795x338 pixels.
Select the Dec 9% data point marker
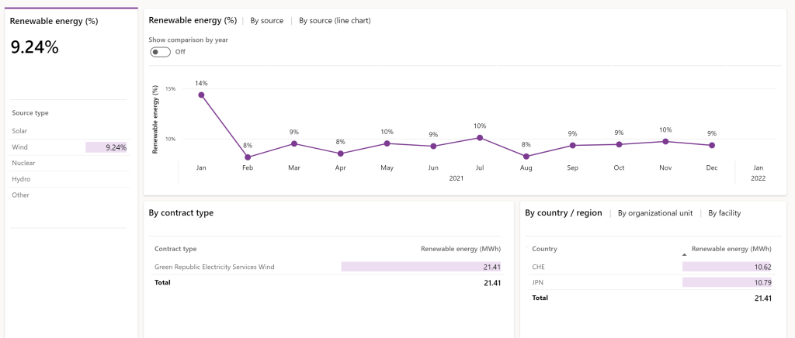pyautogui.click(x=712, y=145)
